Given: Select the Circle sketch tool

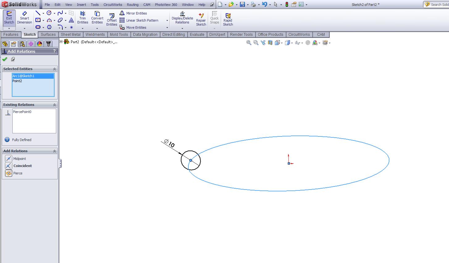Looking at the screenshot, I should click(x=49, y=13).
